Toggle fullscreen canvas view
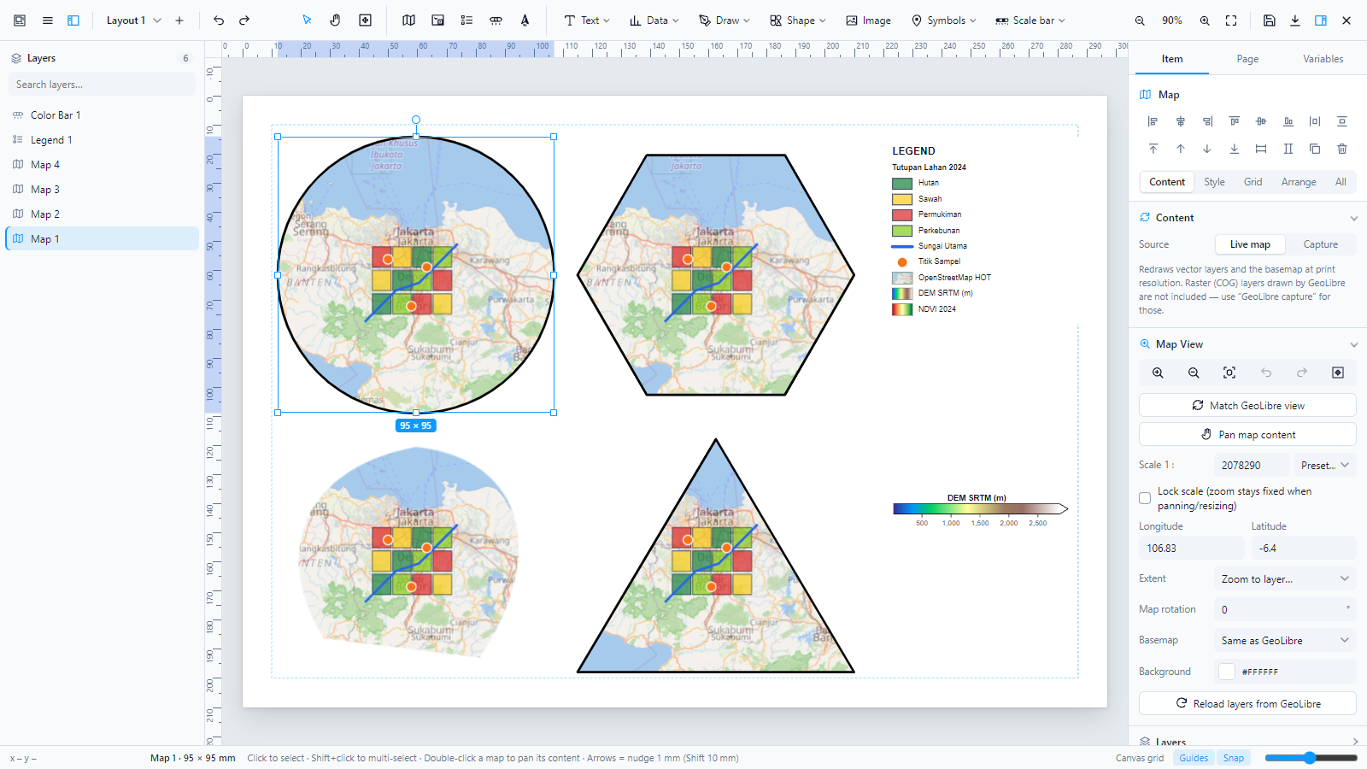Viewport: 1367px width, 769px height. tap(1231, 21)
